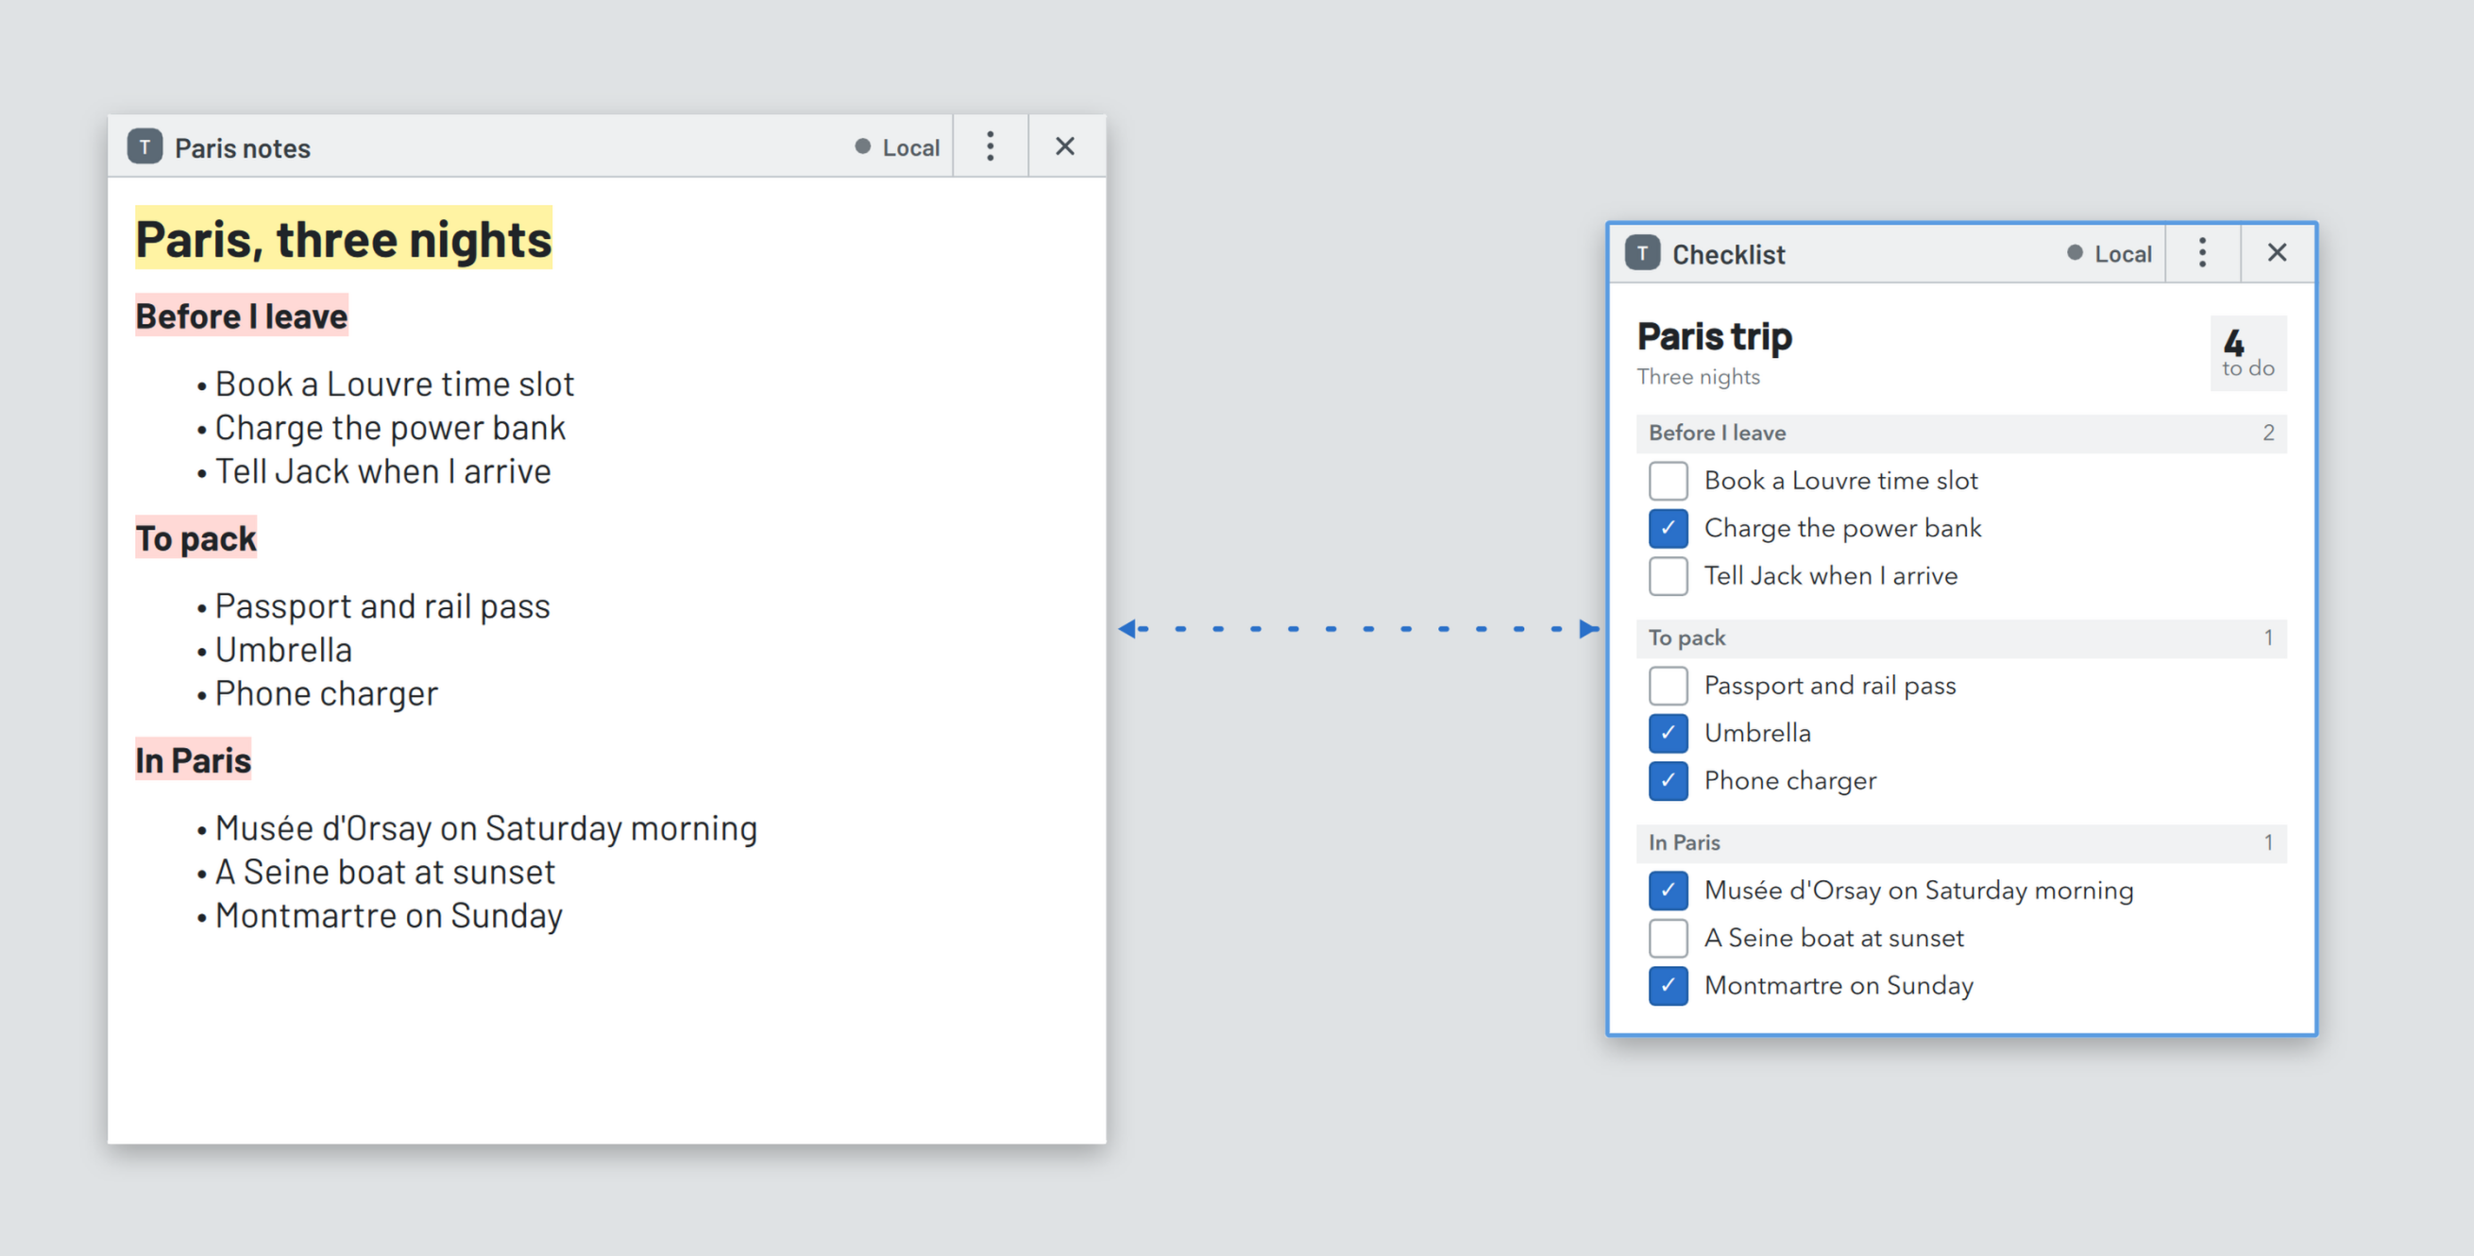The image size is (2474, 1256).
Task: Check the A Seine boat at sunset checkbox
Action: pos(1669,938)
